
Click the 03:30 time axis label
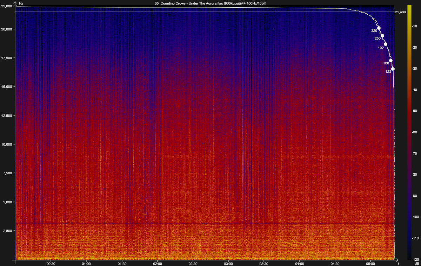point(264,264)
